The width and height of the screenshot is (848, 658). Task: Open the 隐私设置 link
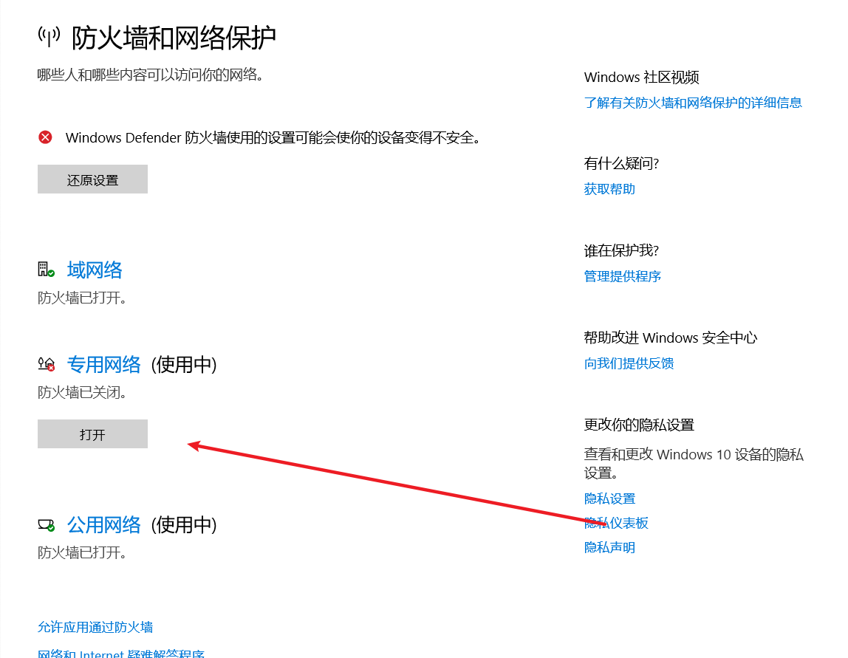pyautogui.click(x=609, y=498)
